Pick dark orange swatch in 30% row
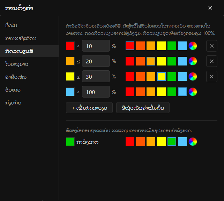224x201 pixels. (140, 76)
